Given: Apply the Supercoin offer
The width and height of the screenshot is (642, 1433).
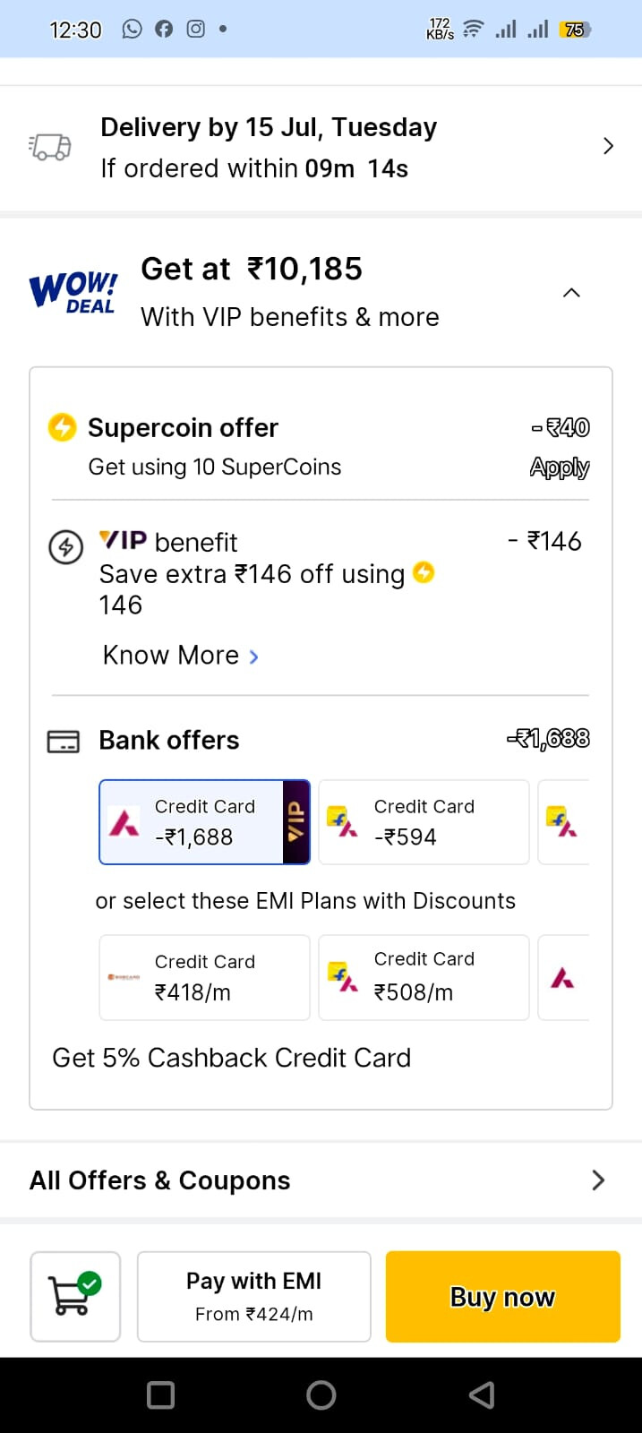Looking at the screenshot, I should pyautogui.click(x=559, y=467).
